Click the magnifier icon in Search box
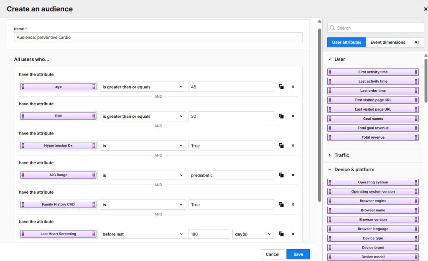This screenshot has height=261, width=428. tap(333, 28)
